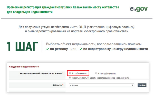
Task: Click the dropdown arrow of the region selector
Action: [132, 85]
